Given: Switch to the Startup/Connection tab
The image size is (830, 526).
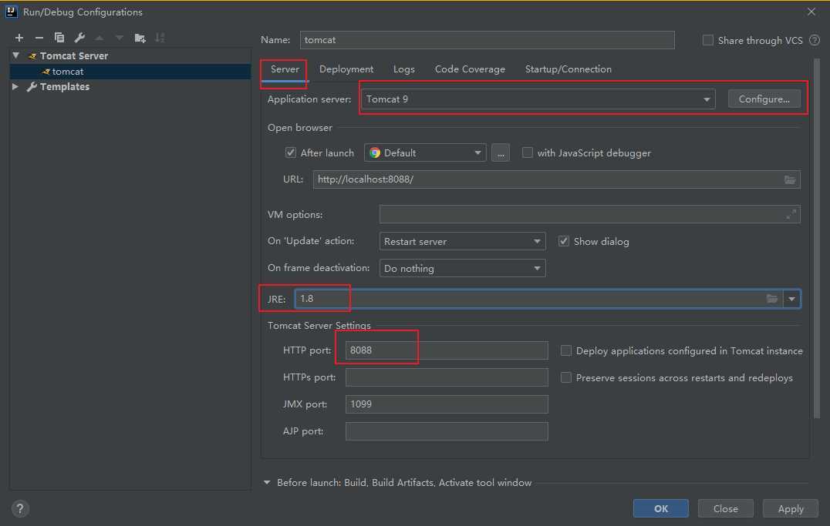Looking at the screenshot, I should [568, 69].
